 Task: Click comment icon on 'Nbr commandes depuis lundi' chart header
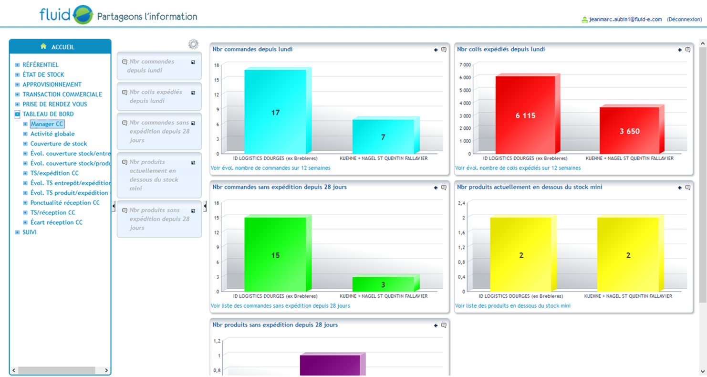tap(444, 50)
